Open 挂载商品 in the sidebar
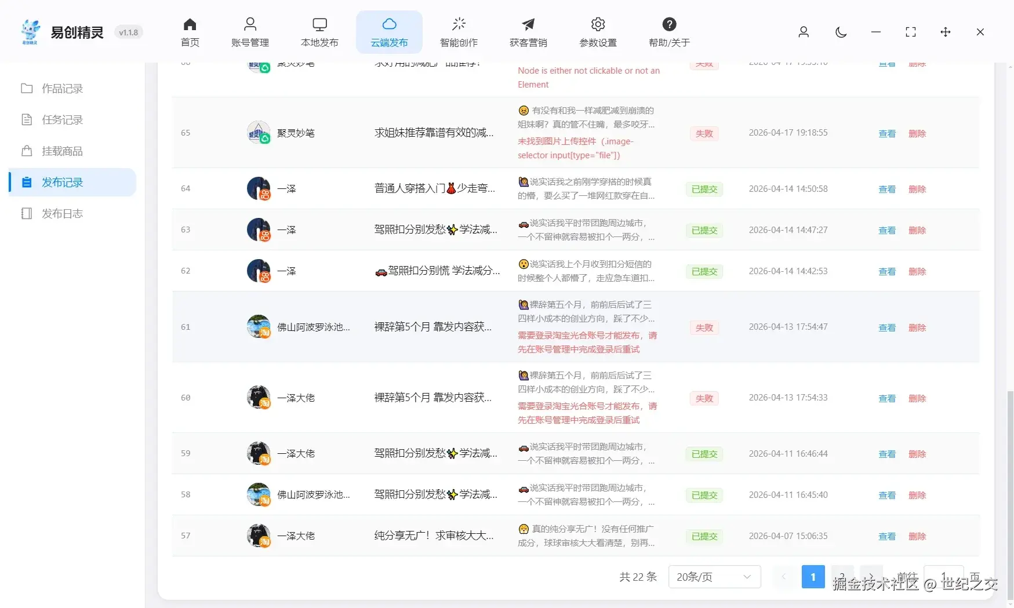The image size is (1014, 608). pyautogui.click(x=72, y=151)
